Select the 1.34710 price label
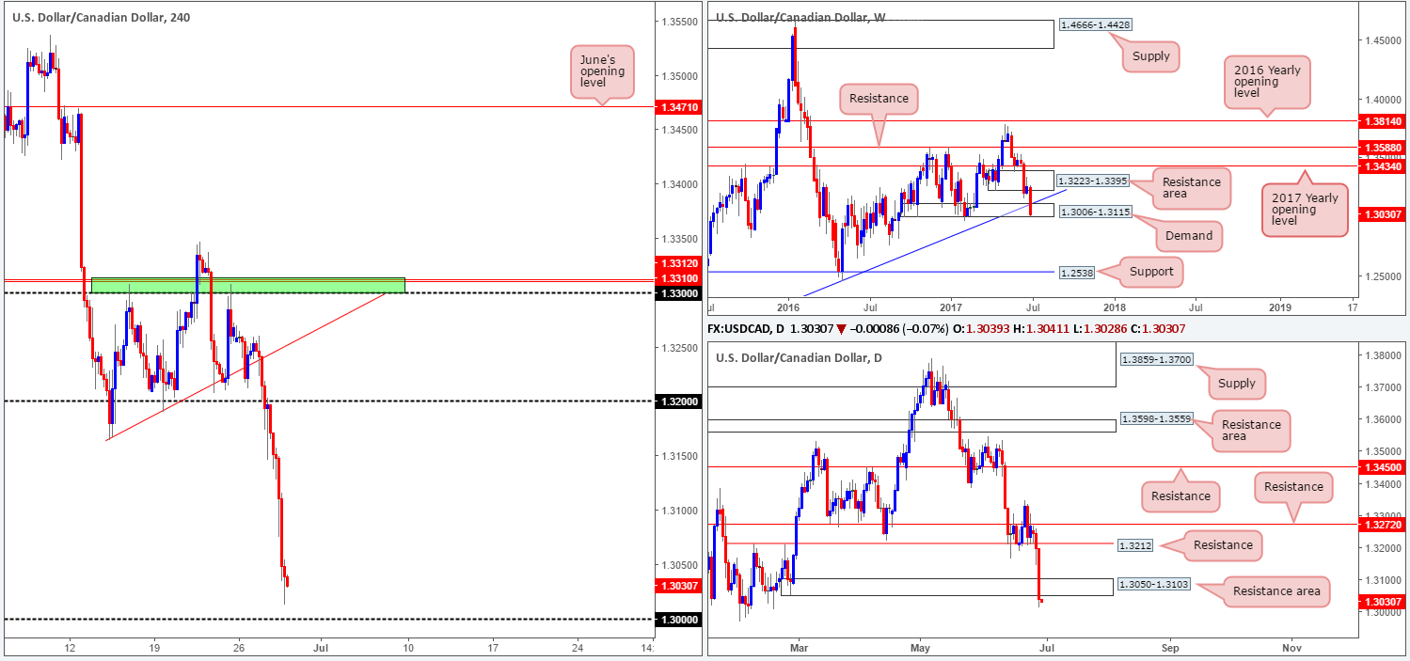The height and width of the screenshot is (661, 1410). click(x=677, y=107)
